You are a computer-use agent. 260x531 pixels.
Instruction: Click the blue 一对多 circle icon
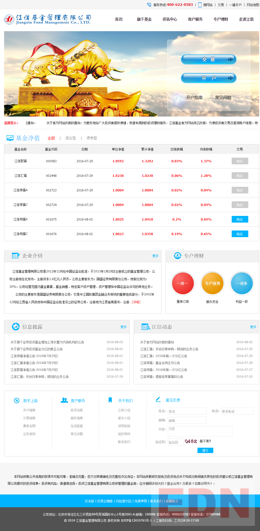[x=242, y=283]
